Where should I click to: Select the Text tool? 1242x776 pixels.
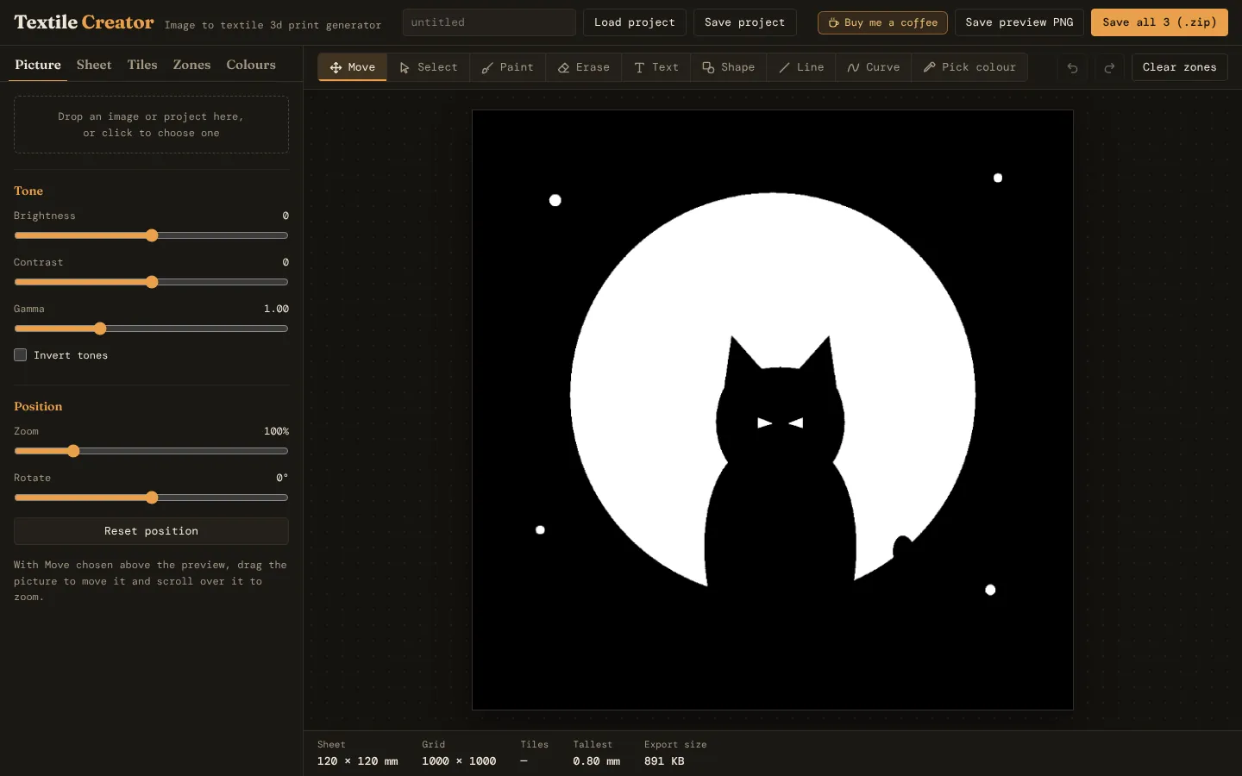(656, 67)
